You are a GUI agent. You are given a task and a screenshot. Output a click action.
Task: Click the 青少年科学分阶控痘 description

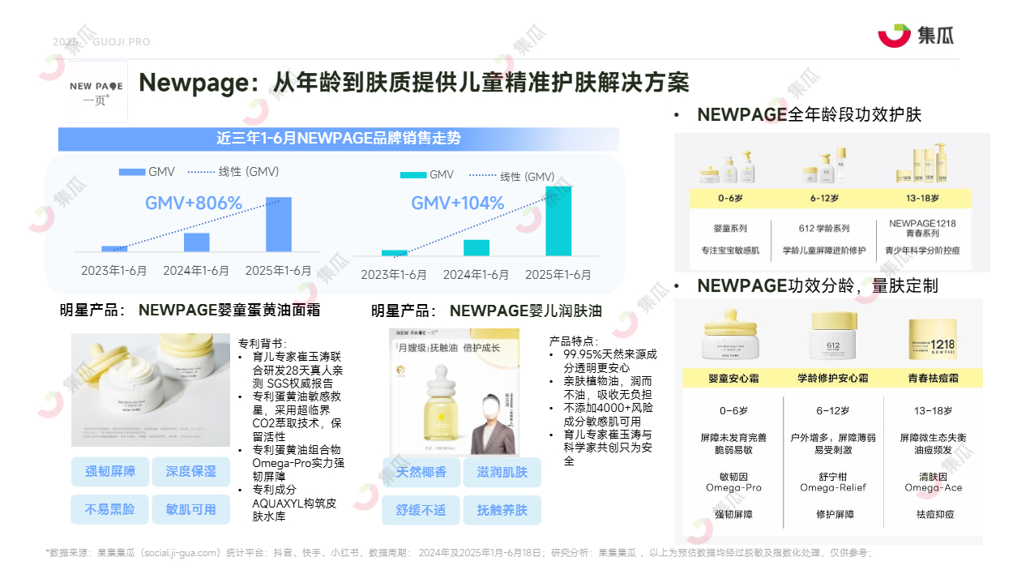(x=922, y=251)
